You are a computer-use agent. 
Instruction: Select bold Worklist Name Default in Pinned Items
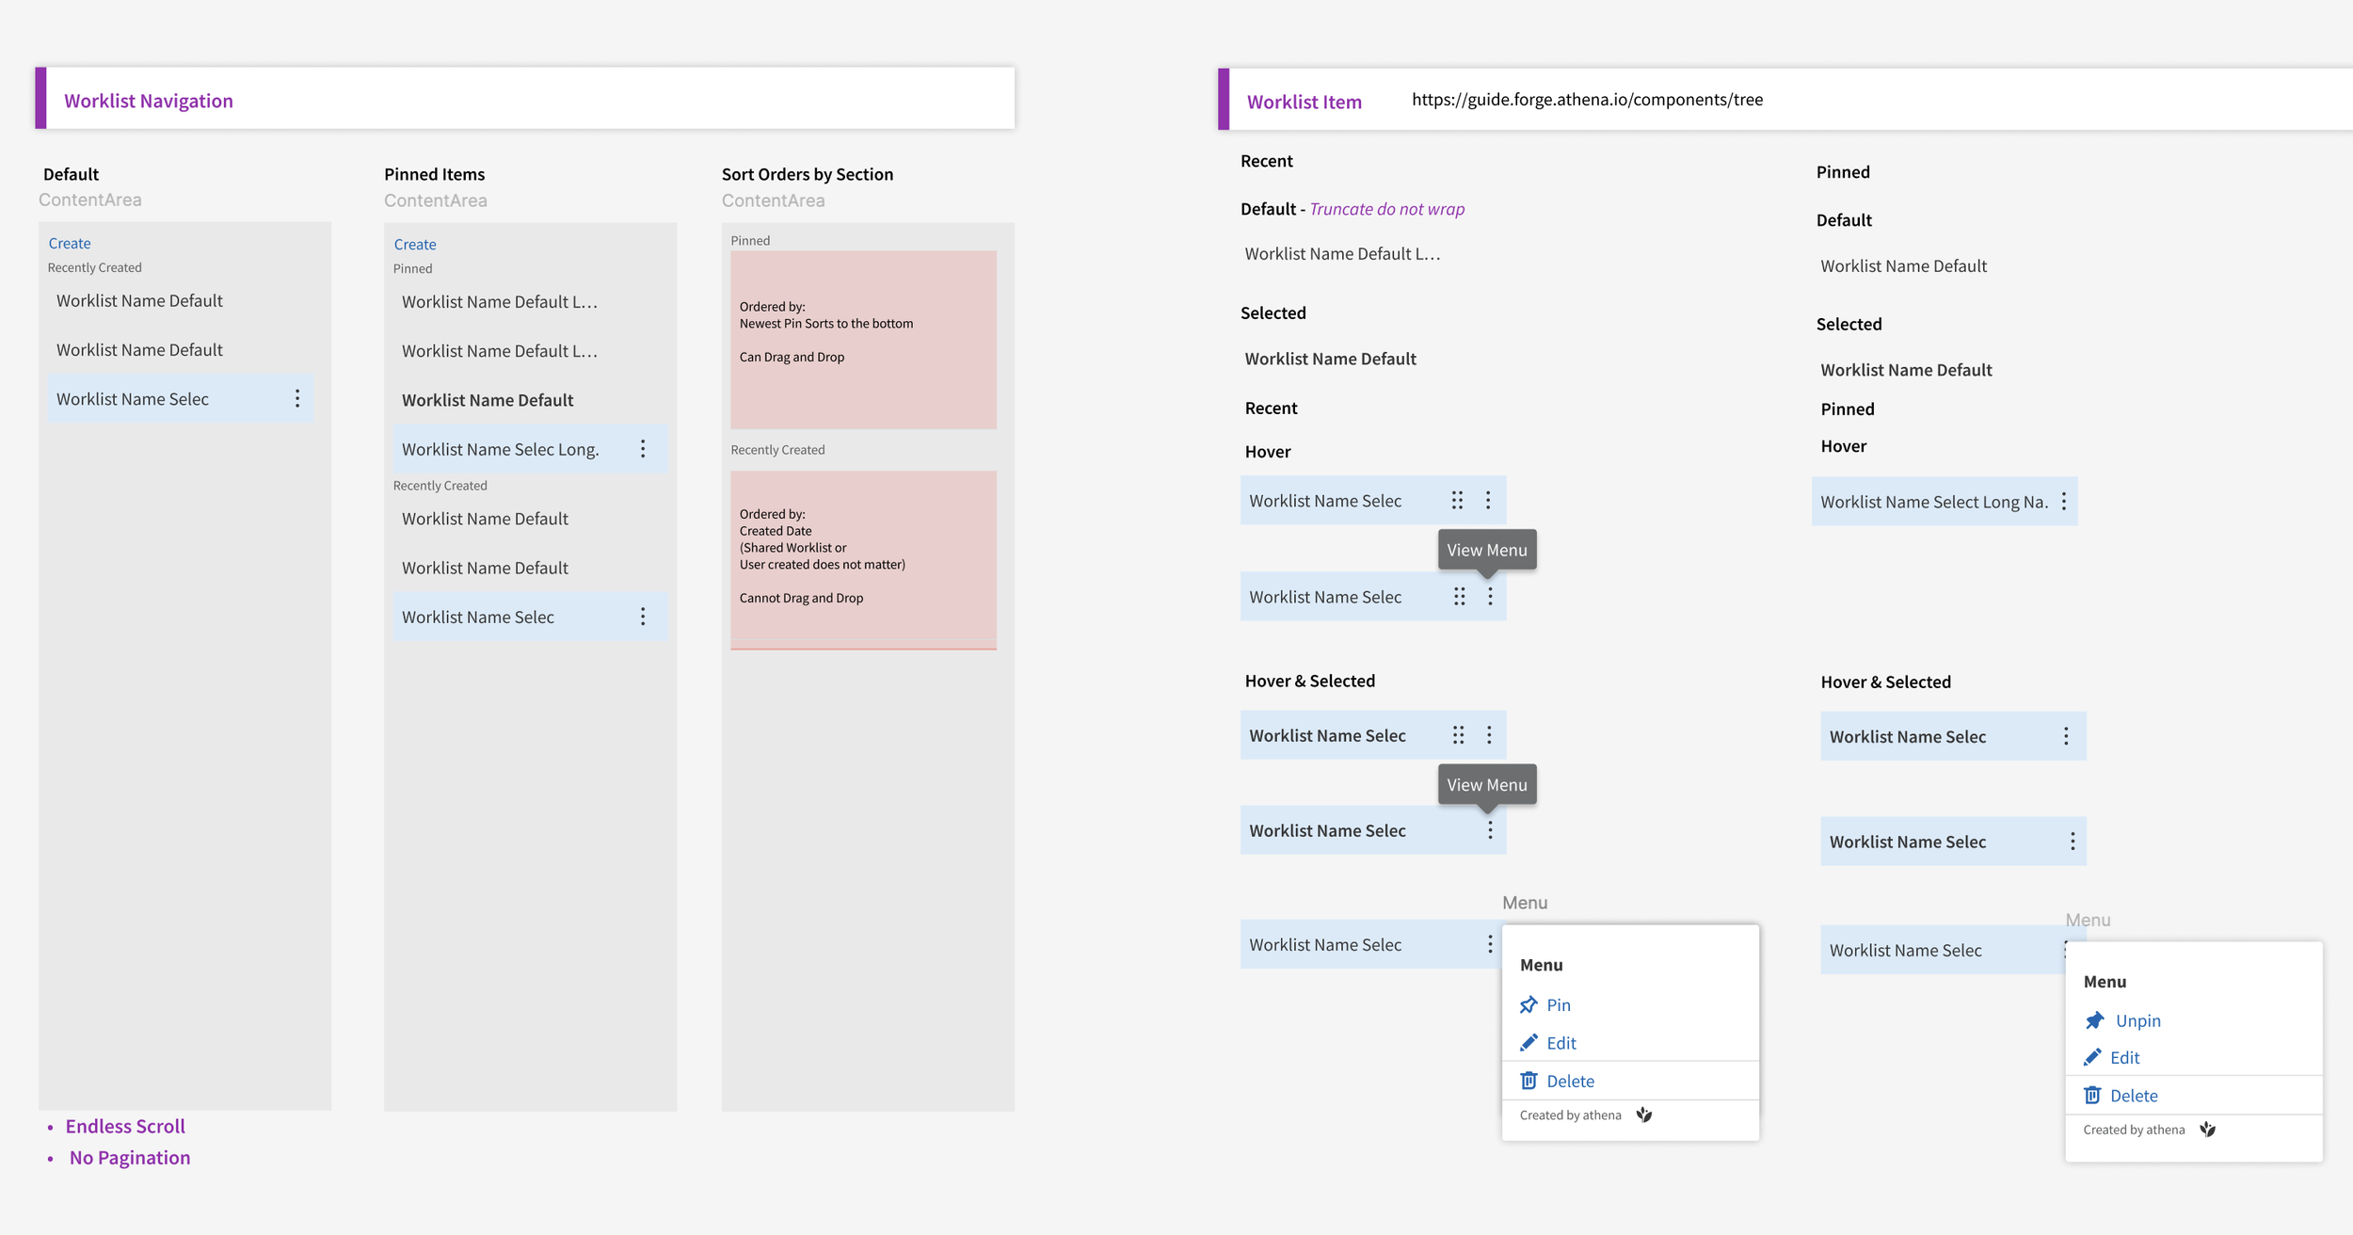[x=488, y=400]
